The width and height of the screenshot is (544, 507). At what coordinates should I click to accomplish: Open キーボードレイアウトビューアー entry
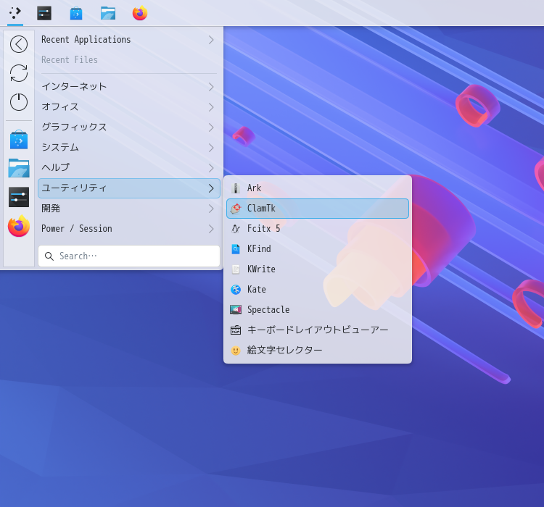click(317, 330)
